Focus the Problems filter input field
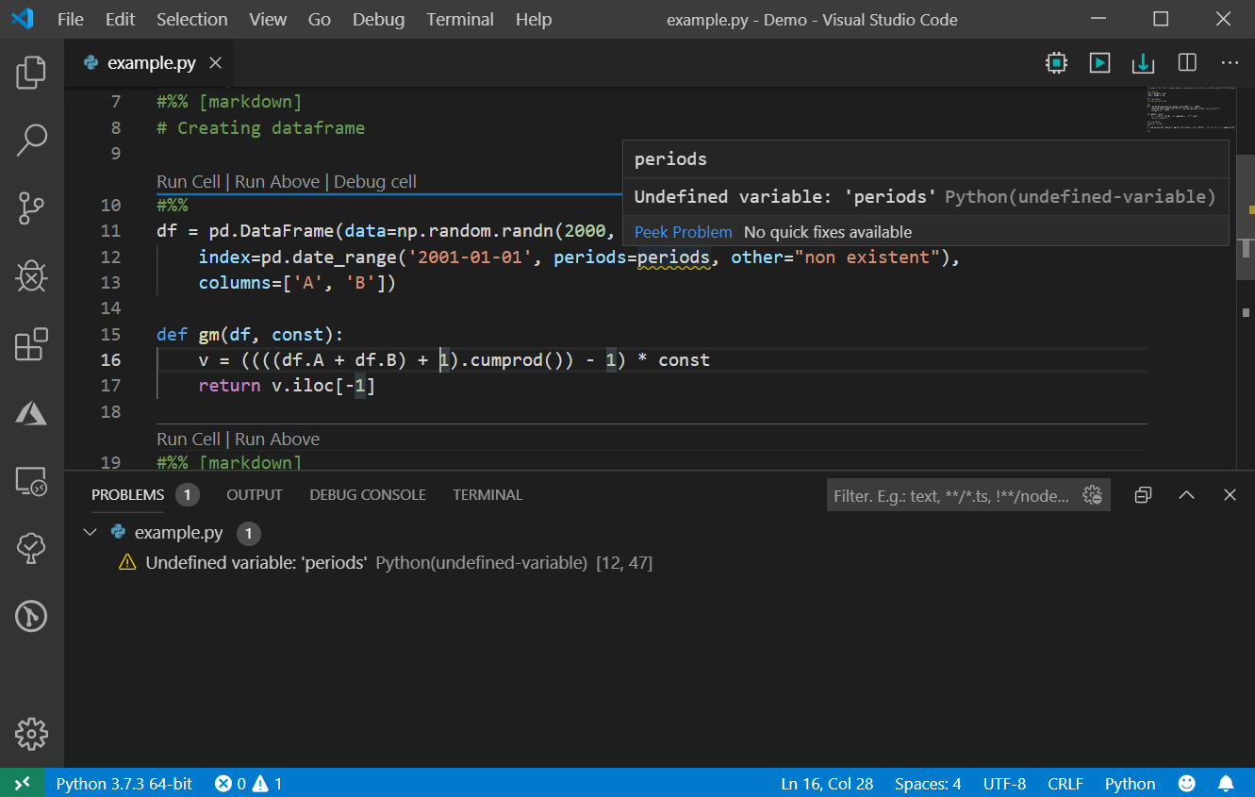This screenshot has width=1255, height=797. point(952,495)
